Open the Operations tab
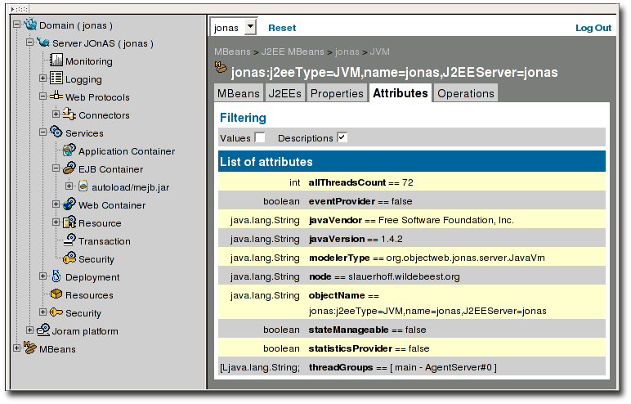Image resolution: width=631 pixels, height=404 pixels. point(466,93)
